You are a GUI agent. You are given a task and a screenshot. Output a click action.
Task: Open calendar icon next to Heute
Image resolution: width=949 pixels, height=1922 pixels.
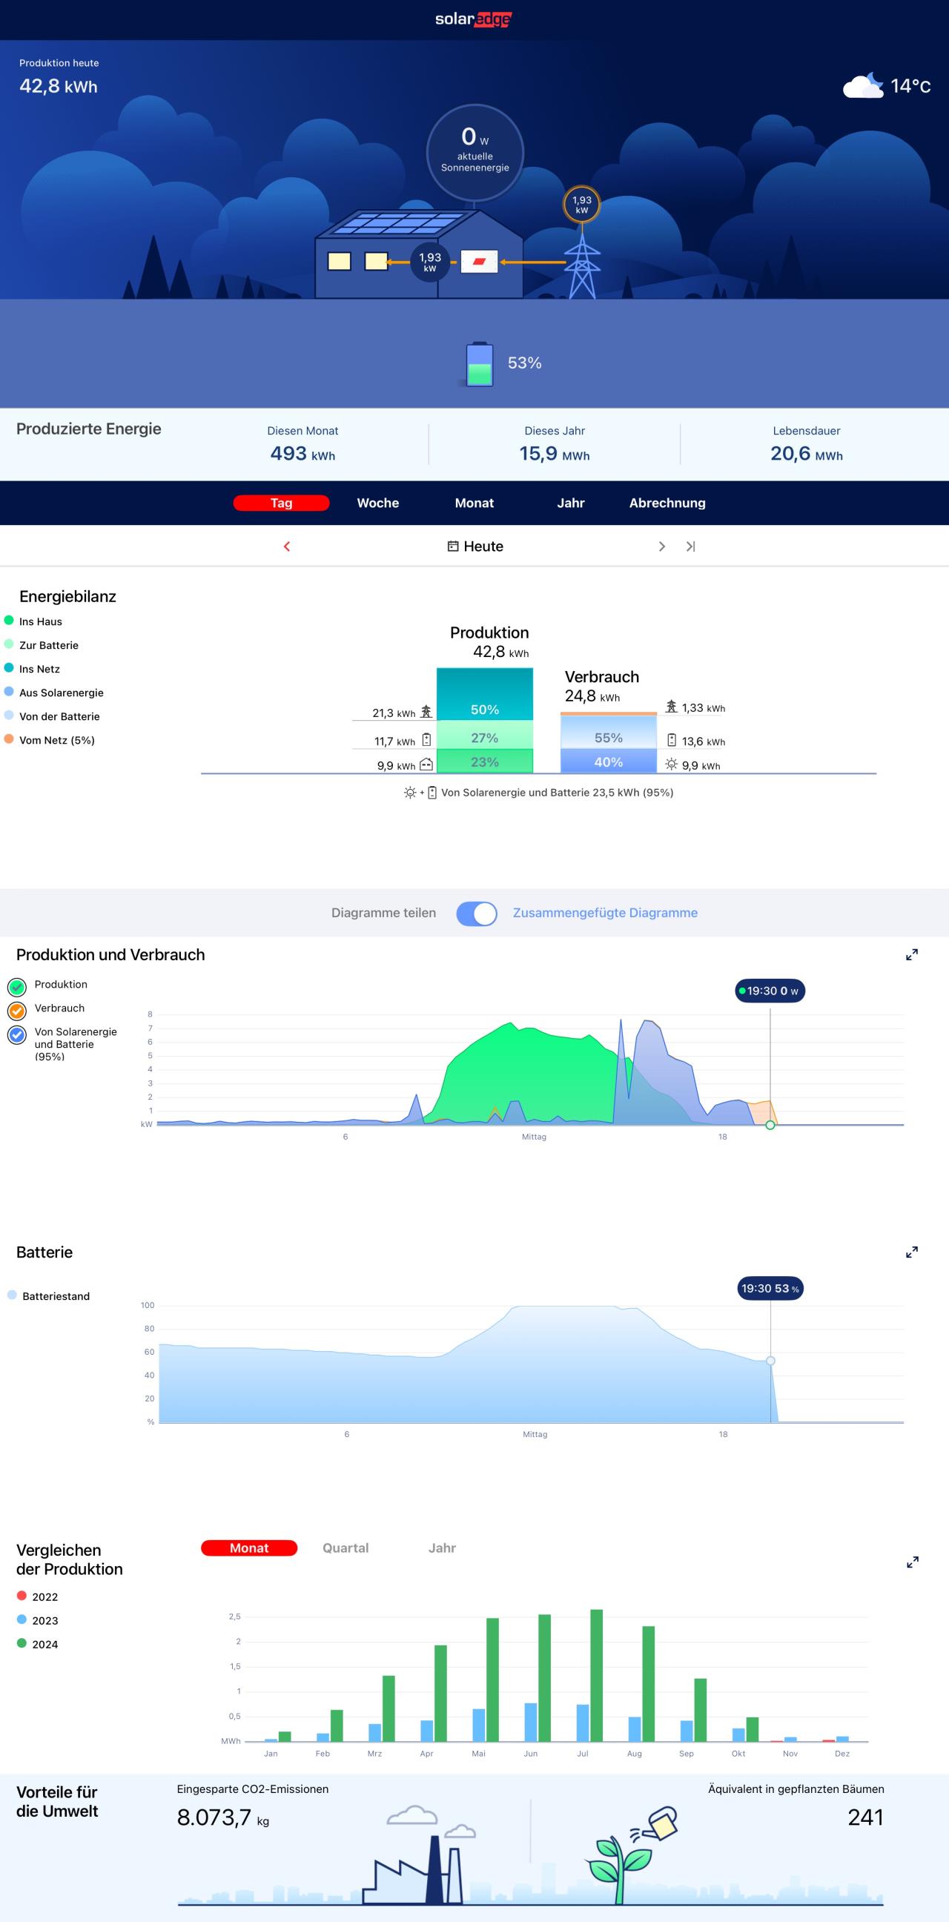tap(453, 546)
